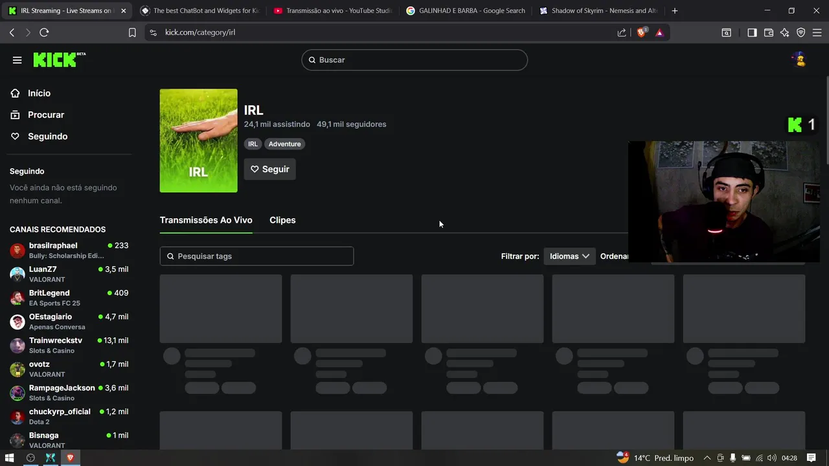Switch to The best ChatBot tab
The image size is (829, 466).
pyautogui.click(x=199, y=10)
